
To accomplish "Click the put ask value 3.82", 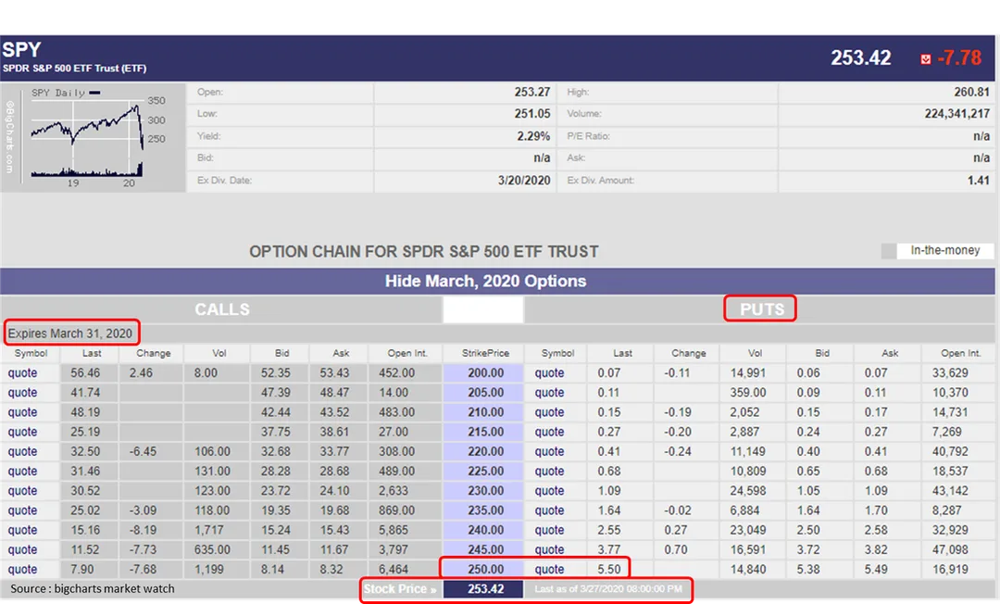I will click(876, 549).
